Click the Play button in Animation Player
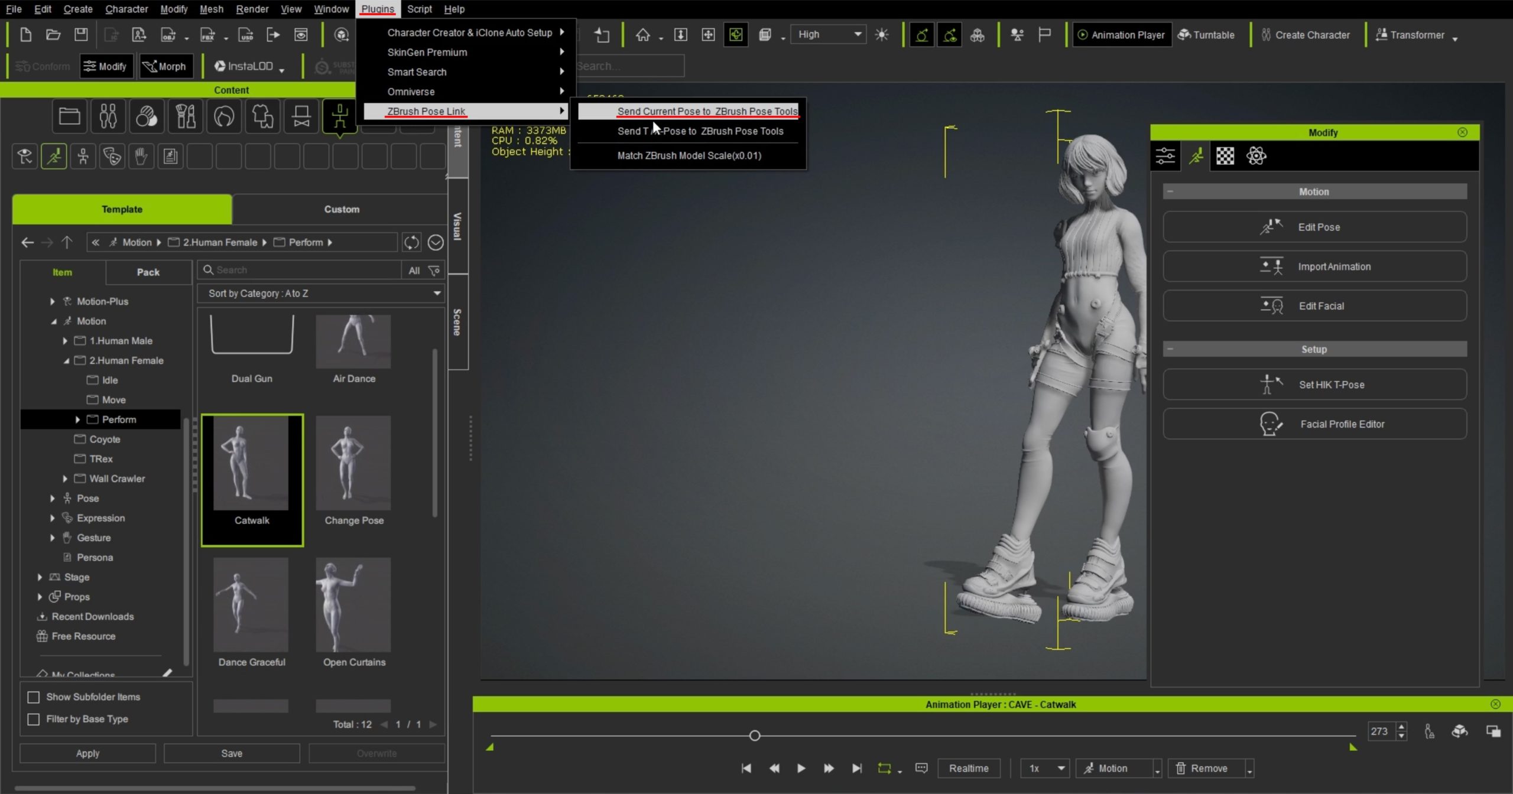1513x794 pixels. [x=801, y=768]
